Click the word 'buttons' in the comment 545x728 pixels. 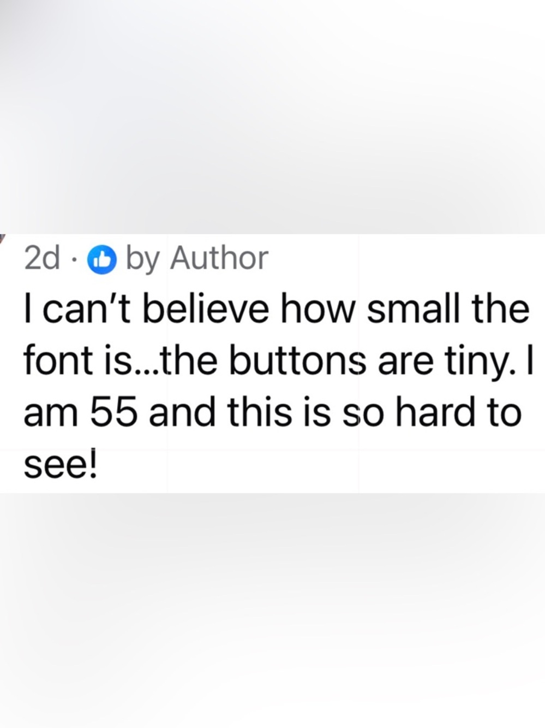[297, 361]
